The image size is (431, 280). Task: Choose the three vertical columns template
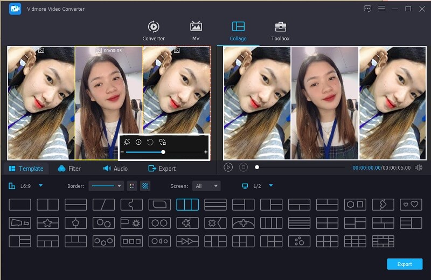coord(187,205)
